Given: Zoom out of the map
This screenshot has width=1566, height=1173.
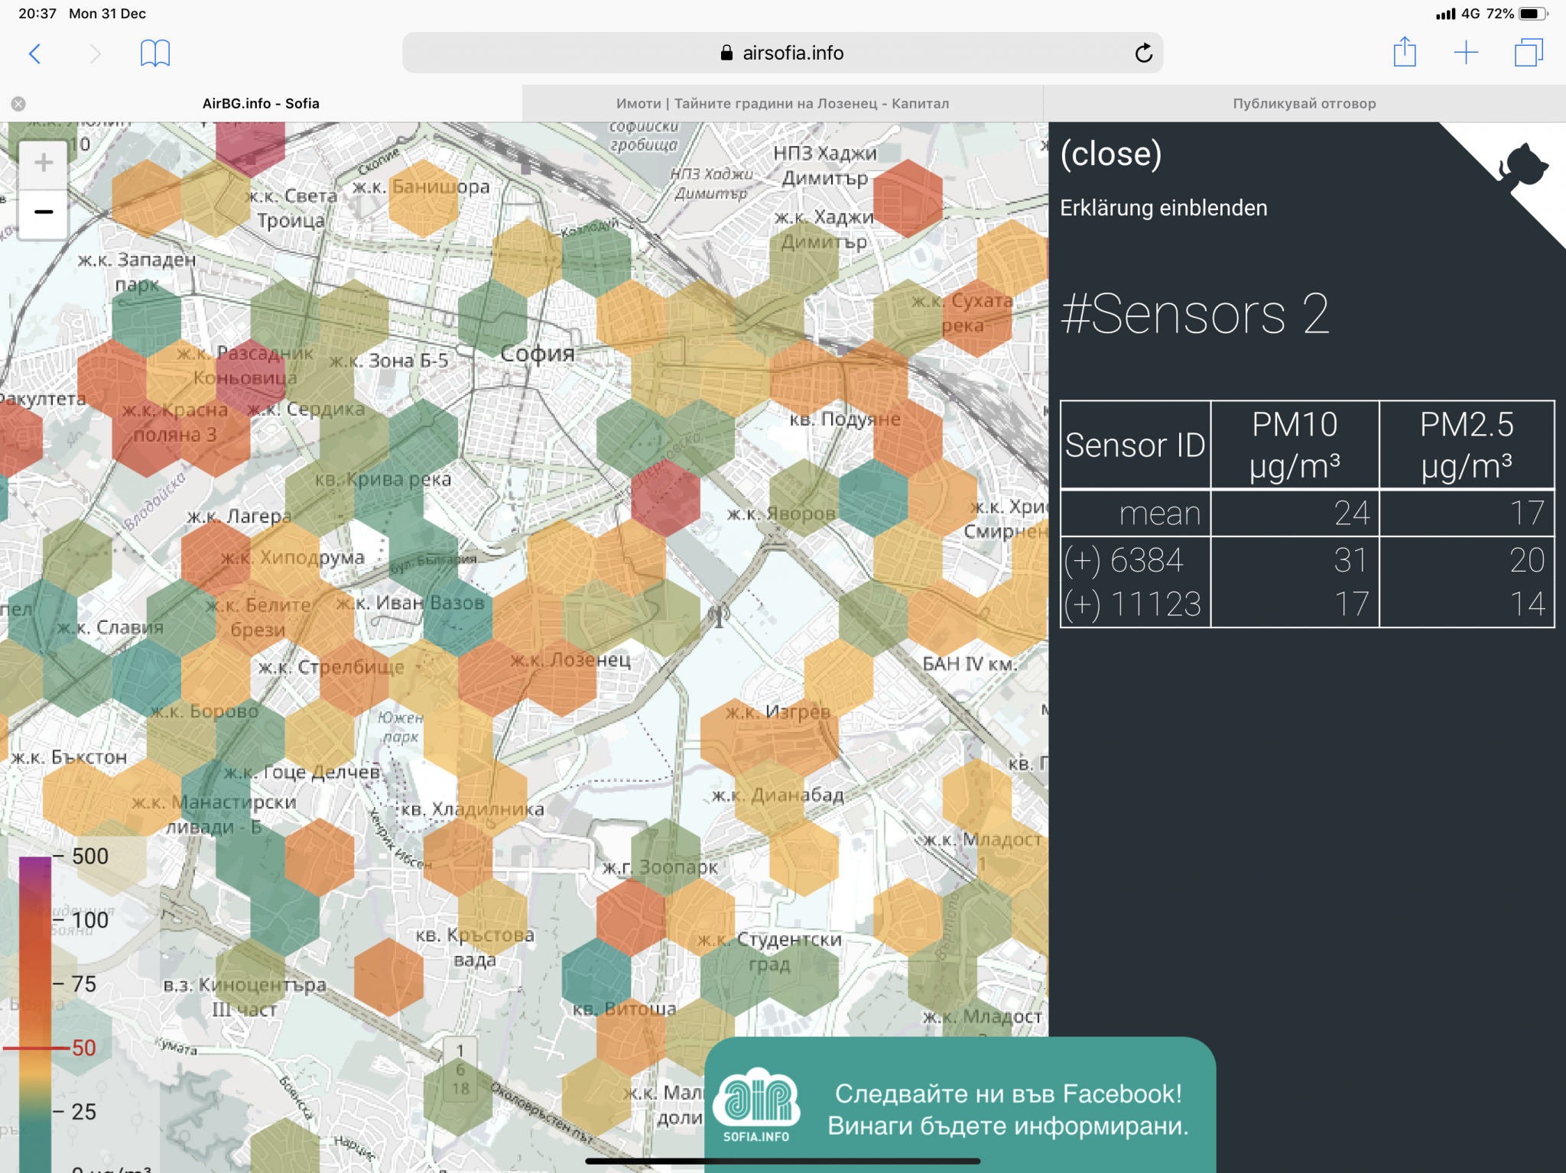Looking at the screenshot, I should coord(44,212).
